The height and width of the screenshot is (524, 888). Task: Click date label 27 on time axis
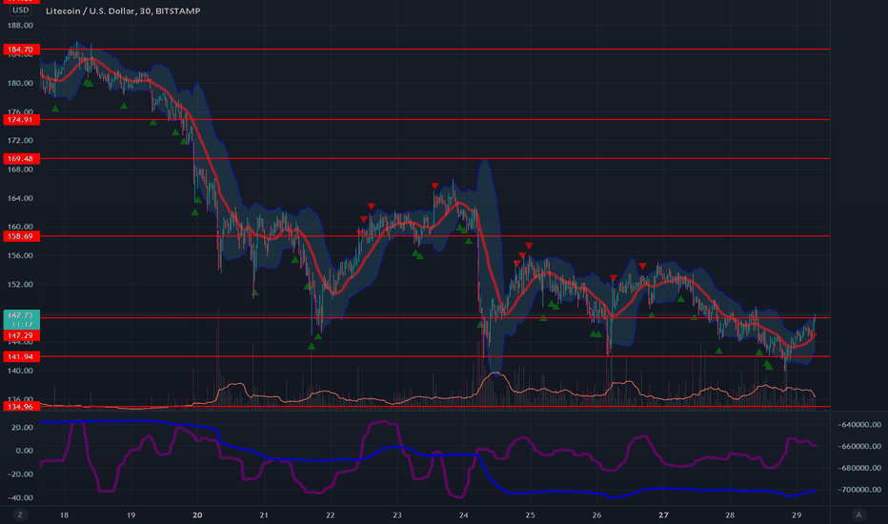tap(663, 514)
